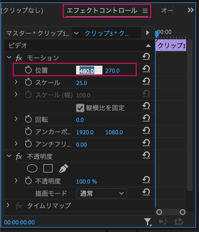Toggle animation stopwatch for 不透明度 100.0 %
The height and width of the screenshot is (232, 199).
(x=28, y=180)
